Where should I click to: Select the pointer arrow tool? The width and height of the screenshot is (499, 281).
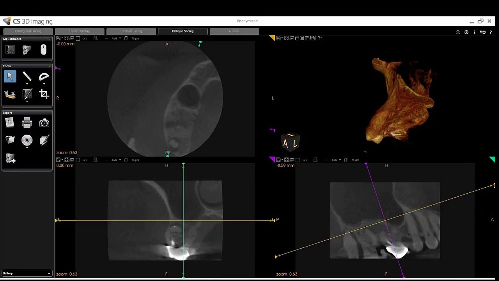pyautogui.click(x=10, y=76)
